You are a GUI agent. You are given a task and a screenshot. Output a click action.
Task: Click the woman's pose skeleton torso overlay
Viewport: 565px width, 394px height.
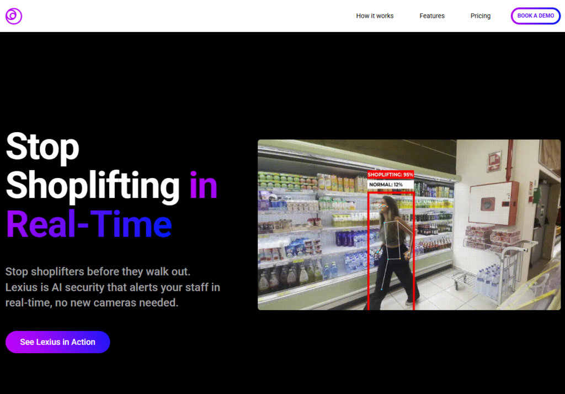tap(393, 241)
